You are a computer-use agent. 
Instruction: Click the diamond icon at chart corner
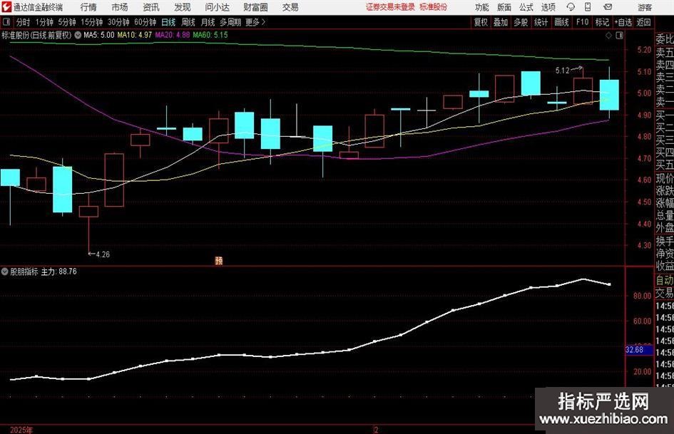coord(608,36)
